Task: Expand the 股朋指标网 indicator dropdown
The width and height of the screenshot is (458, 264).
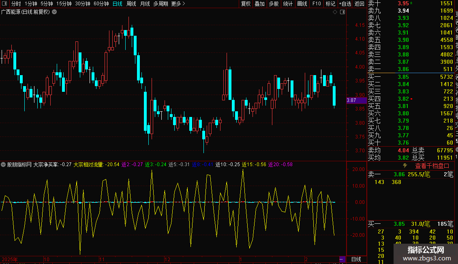Action: [3, 164]
